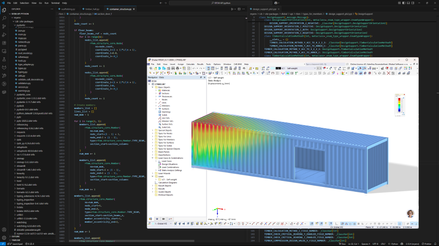Open the 1 - Global XYZ coordinate dropdown
Viewport: 439px width, 246px height.
(171, 224)
